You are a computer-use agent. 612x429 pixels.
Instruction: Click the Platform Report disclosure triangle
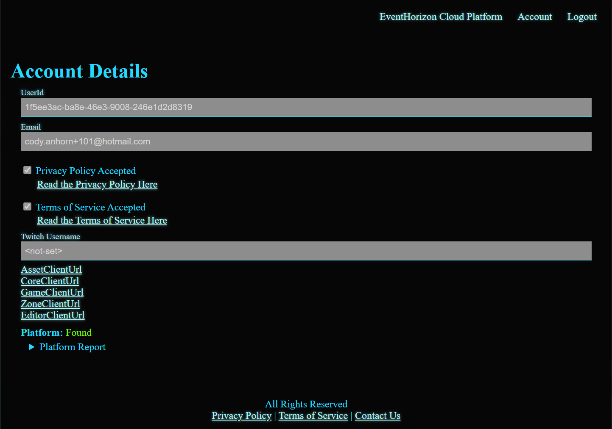31,347
